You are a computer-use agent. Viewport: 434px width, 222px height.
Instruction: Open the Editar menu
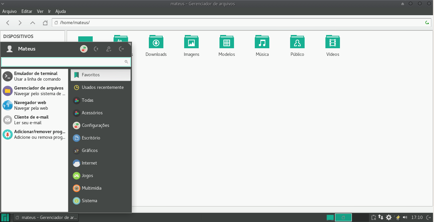[27, 11]
